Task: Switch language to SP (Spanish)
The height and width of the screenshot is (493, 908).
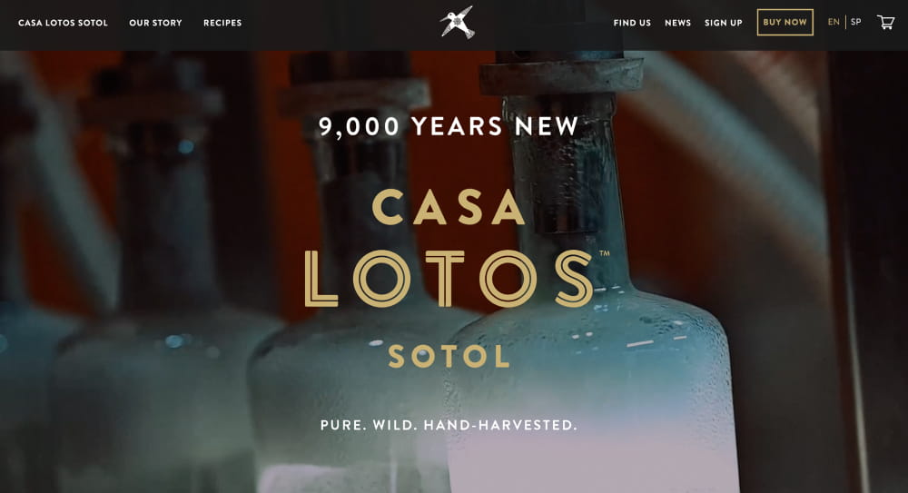Action: pyautogui.click(x=855, y=22)
